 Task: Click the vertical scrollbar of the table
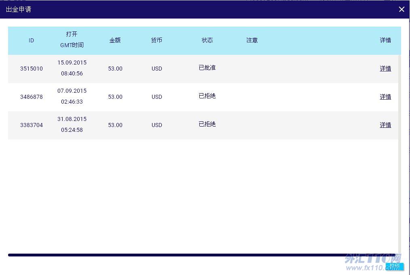(399, 153)
